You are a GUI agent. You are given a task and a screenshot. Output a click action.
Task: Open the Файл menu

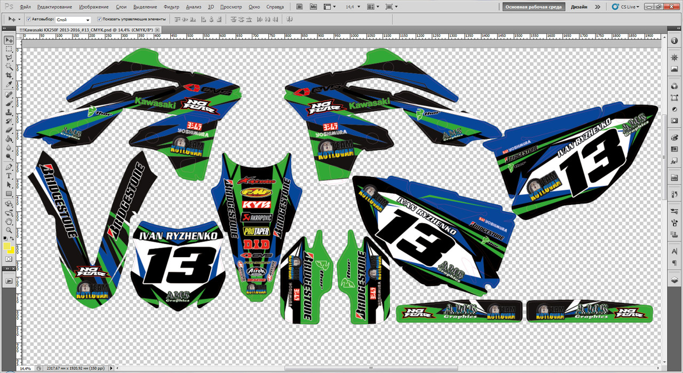[x=25, y=7]
